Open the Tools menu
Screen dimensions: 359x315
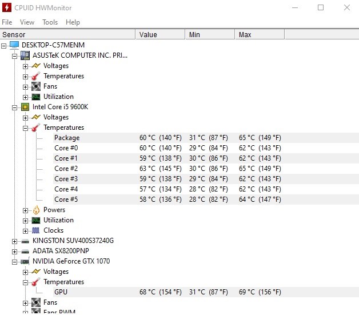pos(50,22)
